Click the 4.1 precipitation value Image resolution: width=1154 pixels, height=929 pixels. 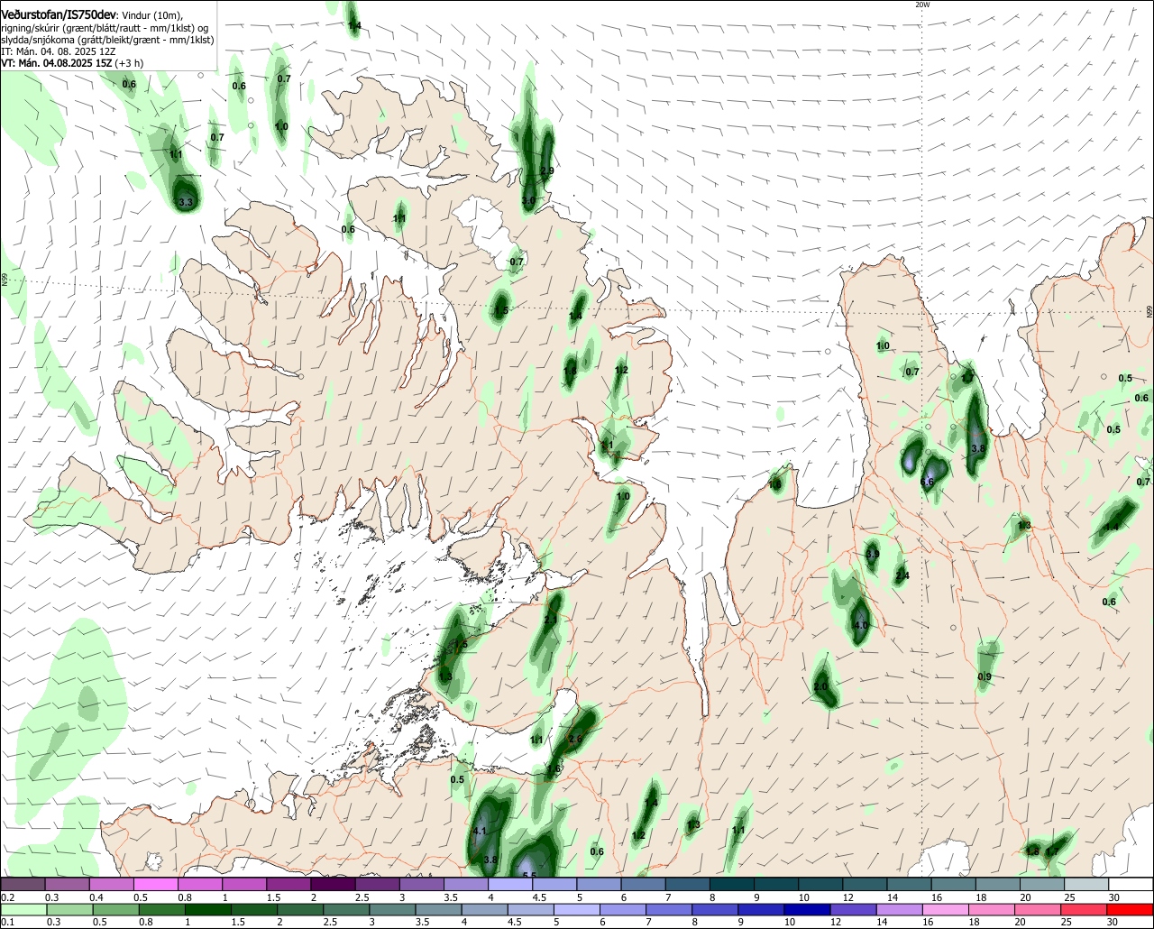coord(480,831)
